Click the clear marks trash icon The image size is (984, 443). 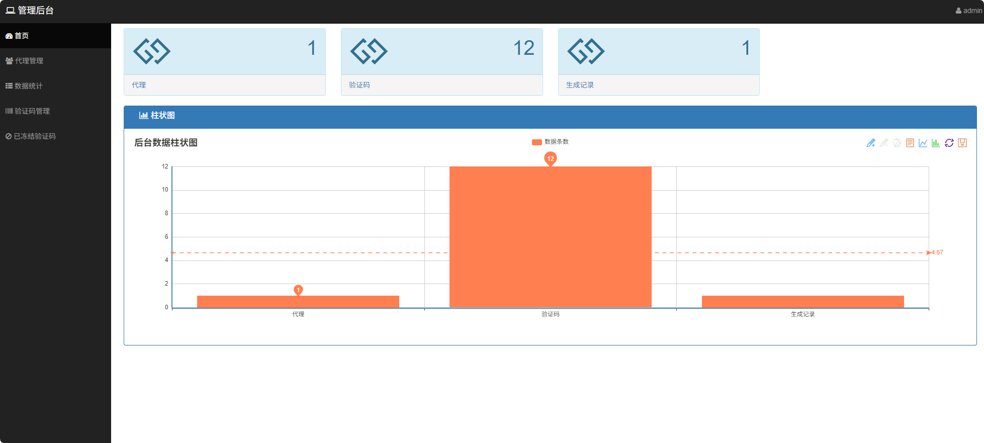point(897,143)
